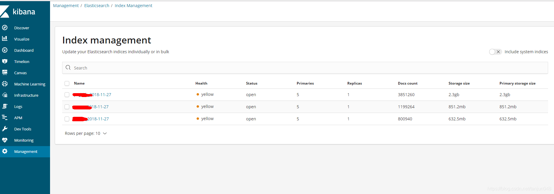Viewport: 554px width, 194px height.
Task: Click the Management gear icon
Action: click(5, 151)
